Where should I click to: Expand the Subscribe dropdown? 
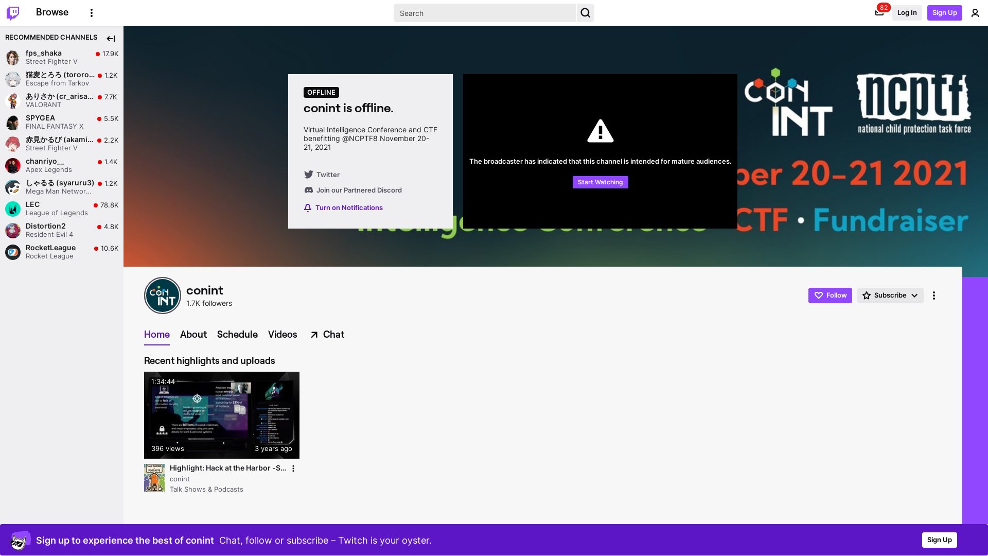[x=890, y=296]
